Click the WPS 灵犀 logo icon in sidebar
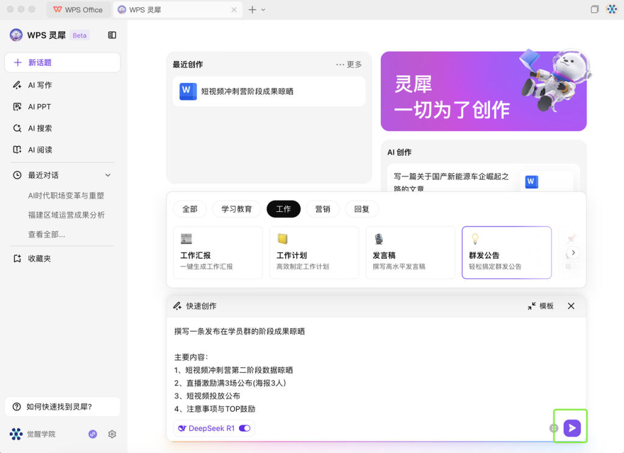Viewport: 624px width, 453px height. 16,35
